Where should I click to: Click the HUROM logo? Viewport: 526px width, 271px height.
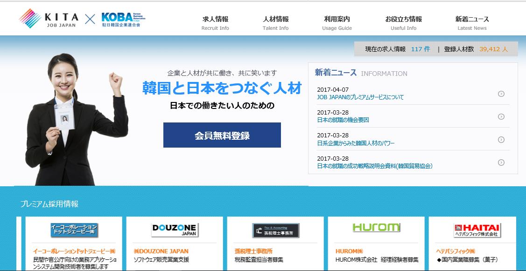pos(376,228)
